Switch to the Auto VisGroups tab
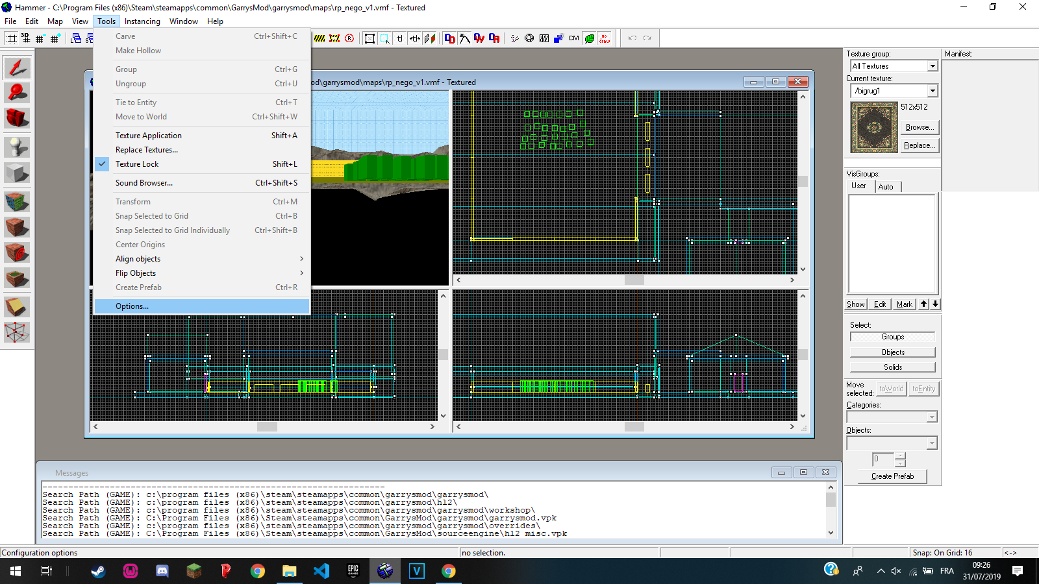This screenshot has height=584, width=1039. [x=886, y=187]
